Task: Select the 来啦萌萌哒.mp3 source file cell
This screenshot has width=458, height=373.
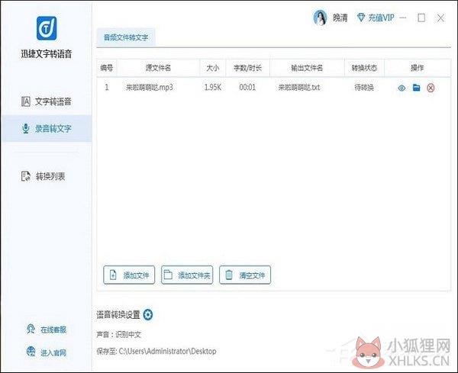Action: point(150,87)
